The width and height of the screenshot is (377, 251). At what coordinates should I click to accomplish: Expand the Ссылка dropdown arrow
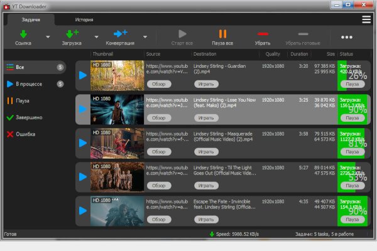48,37
